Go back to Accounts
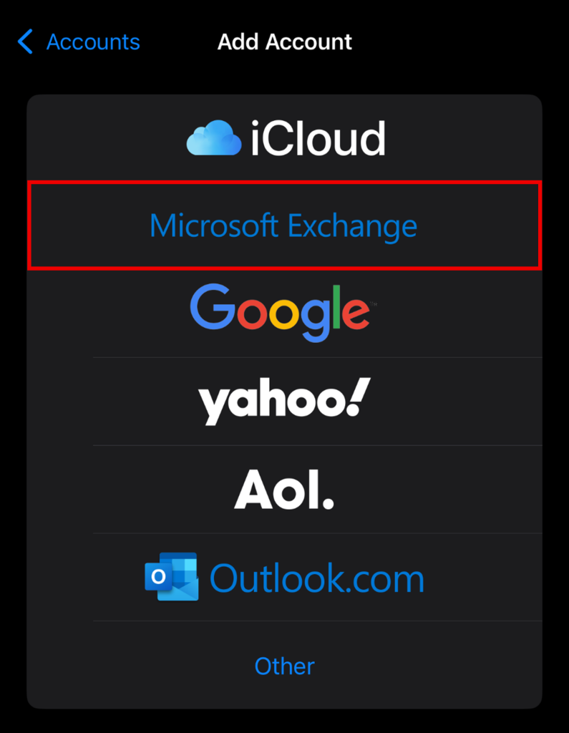The image size is (569, 733). (79, 42)
